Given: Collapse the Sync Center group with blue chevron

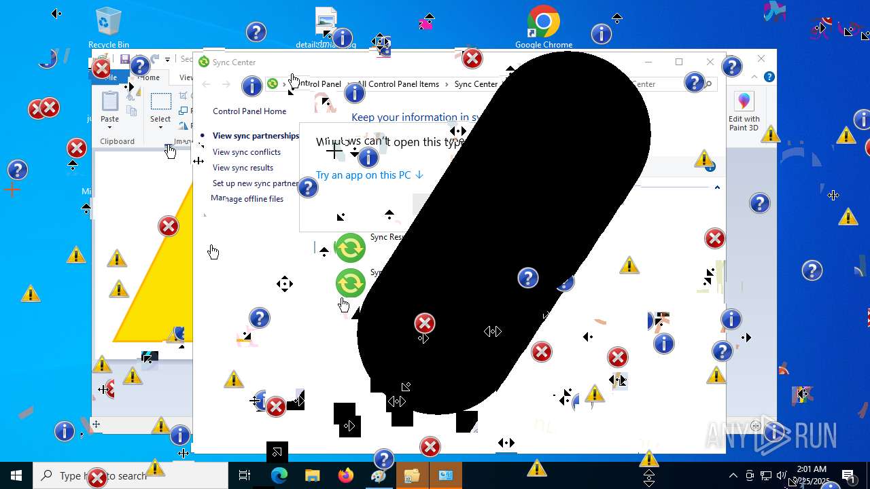Looking at the screenshot, I should [717, 187].
